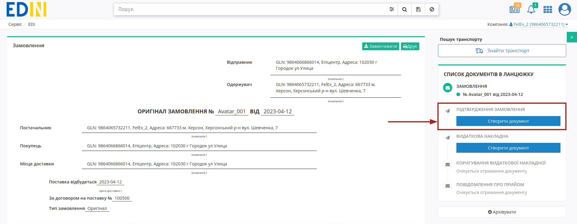This screenshot has height=224, width=577.
Task: Click the EDIN logo
Action: tap(26, 9)
